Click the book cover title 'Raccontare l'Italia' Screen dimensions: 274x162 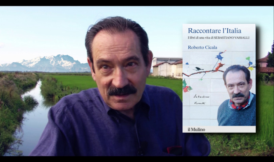(214, 31)
